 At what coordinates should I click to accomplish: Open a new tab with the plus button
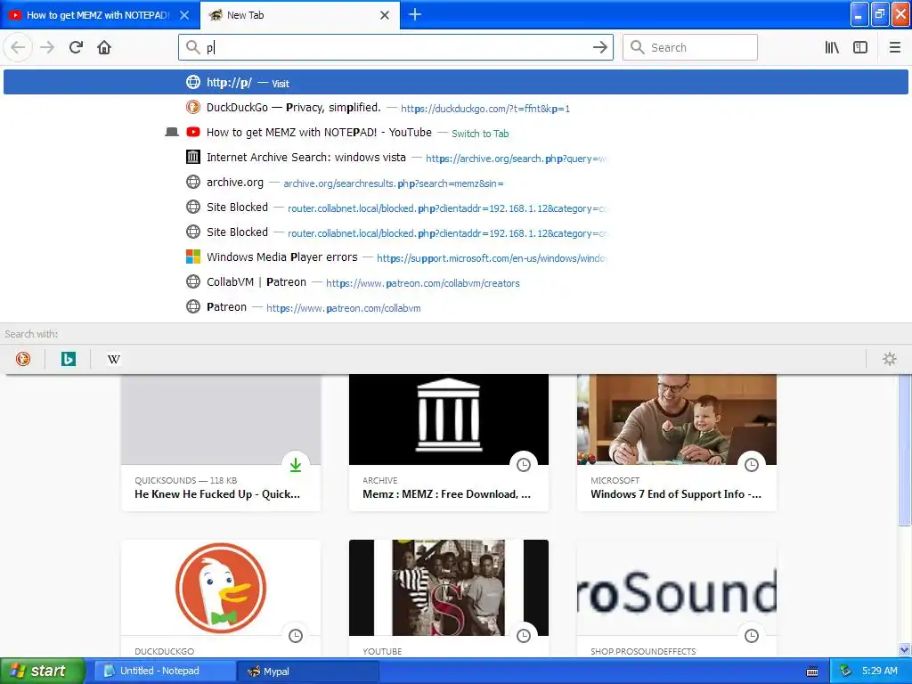(415, 14)
